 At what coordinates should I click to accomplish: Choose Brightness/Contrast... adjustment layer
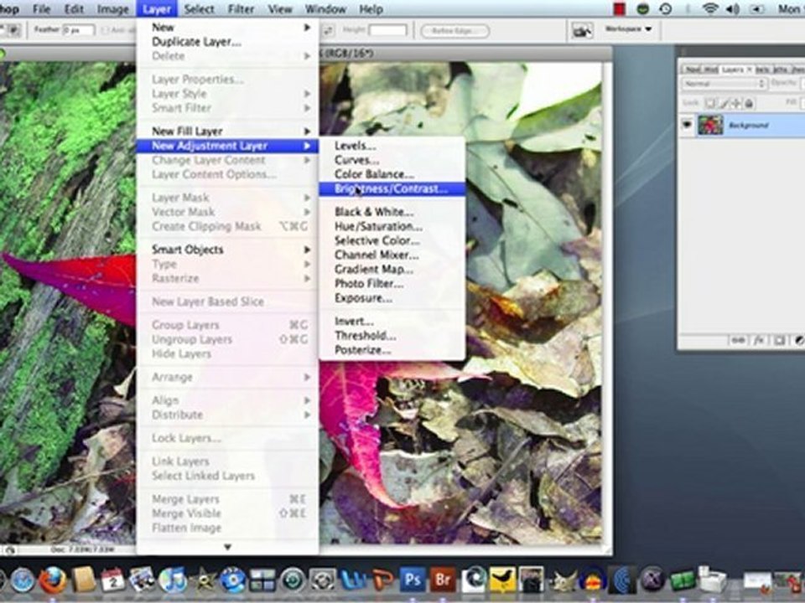pos(392,189)
